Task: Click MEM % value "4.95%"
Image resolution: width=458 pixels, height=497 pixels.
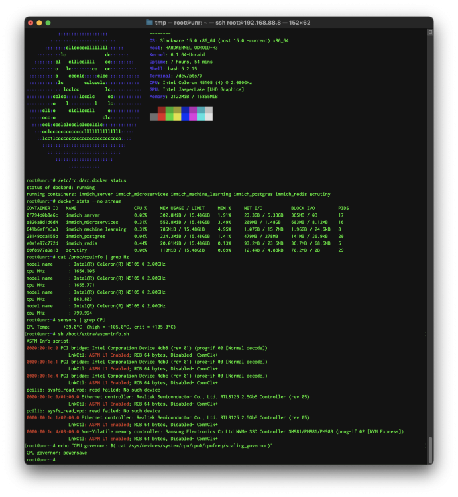Action: click(224, 229)
